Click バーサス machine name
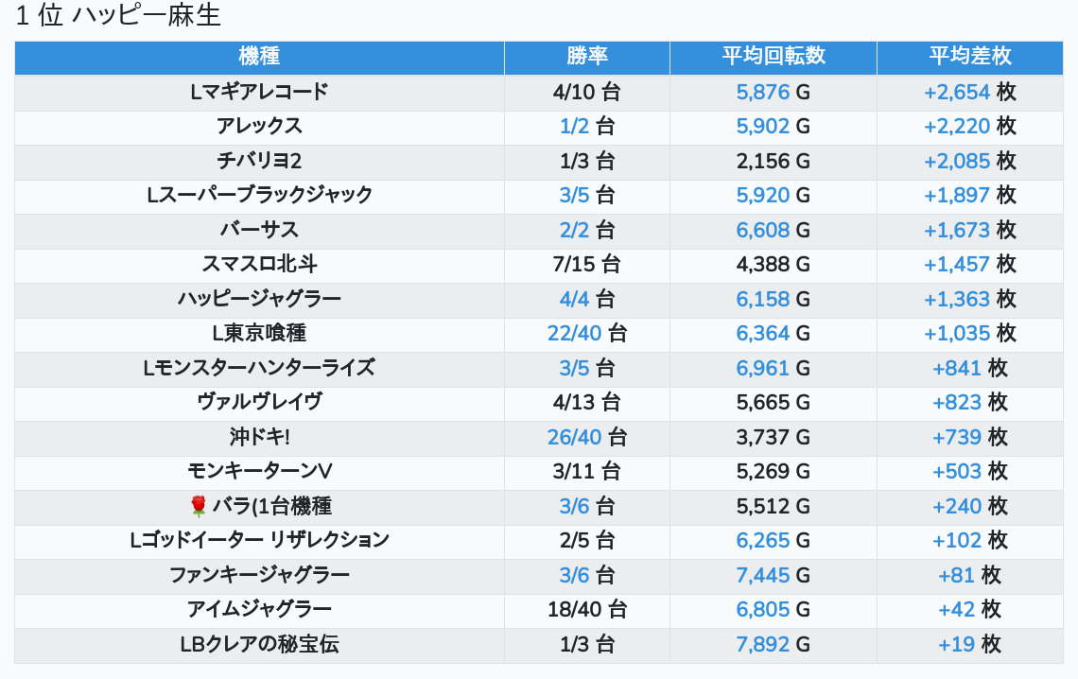This screenshot has height=679, width=1078. pyautogui.click(x=259, y=230)
